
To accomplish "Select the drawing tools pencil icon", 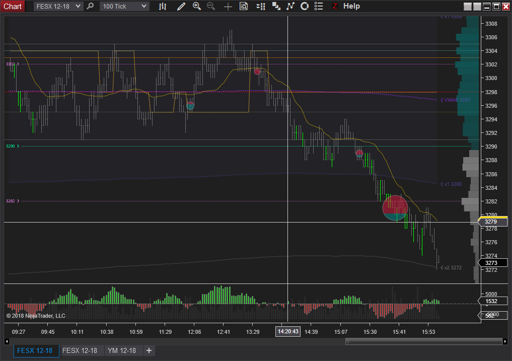I will click(181, 6).
